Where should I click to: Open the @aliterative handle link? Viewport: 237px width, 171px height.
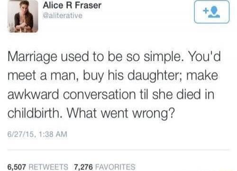pyautogui.click(x=63, y=16)
